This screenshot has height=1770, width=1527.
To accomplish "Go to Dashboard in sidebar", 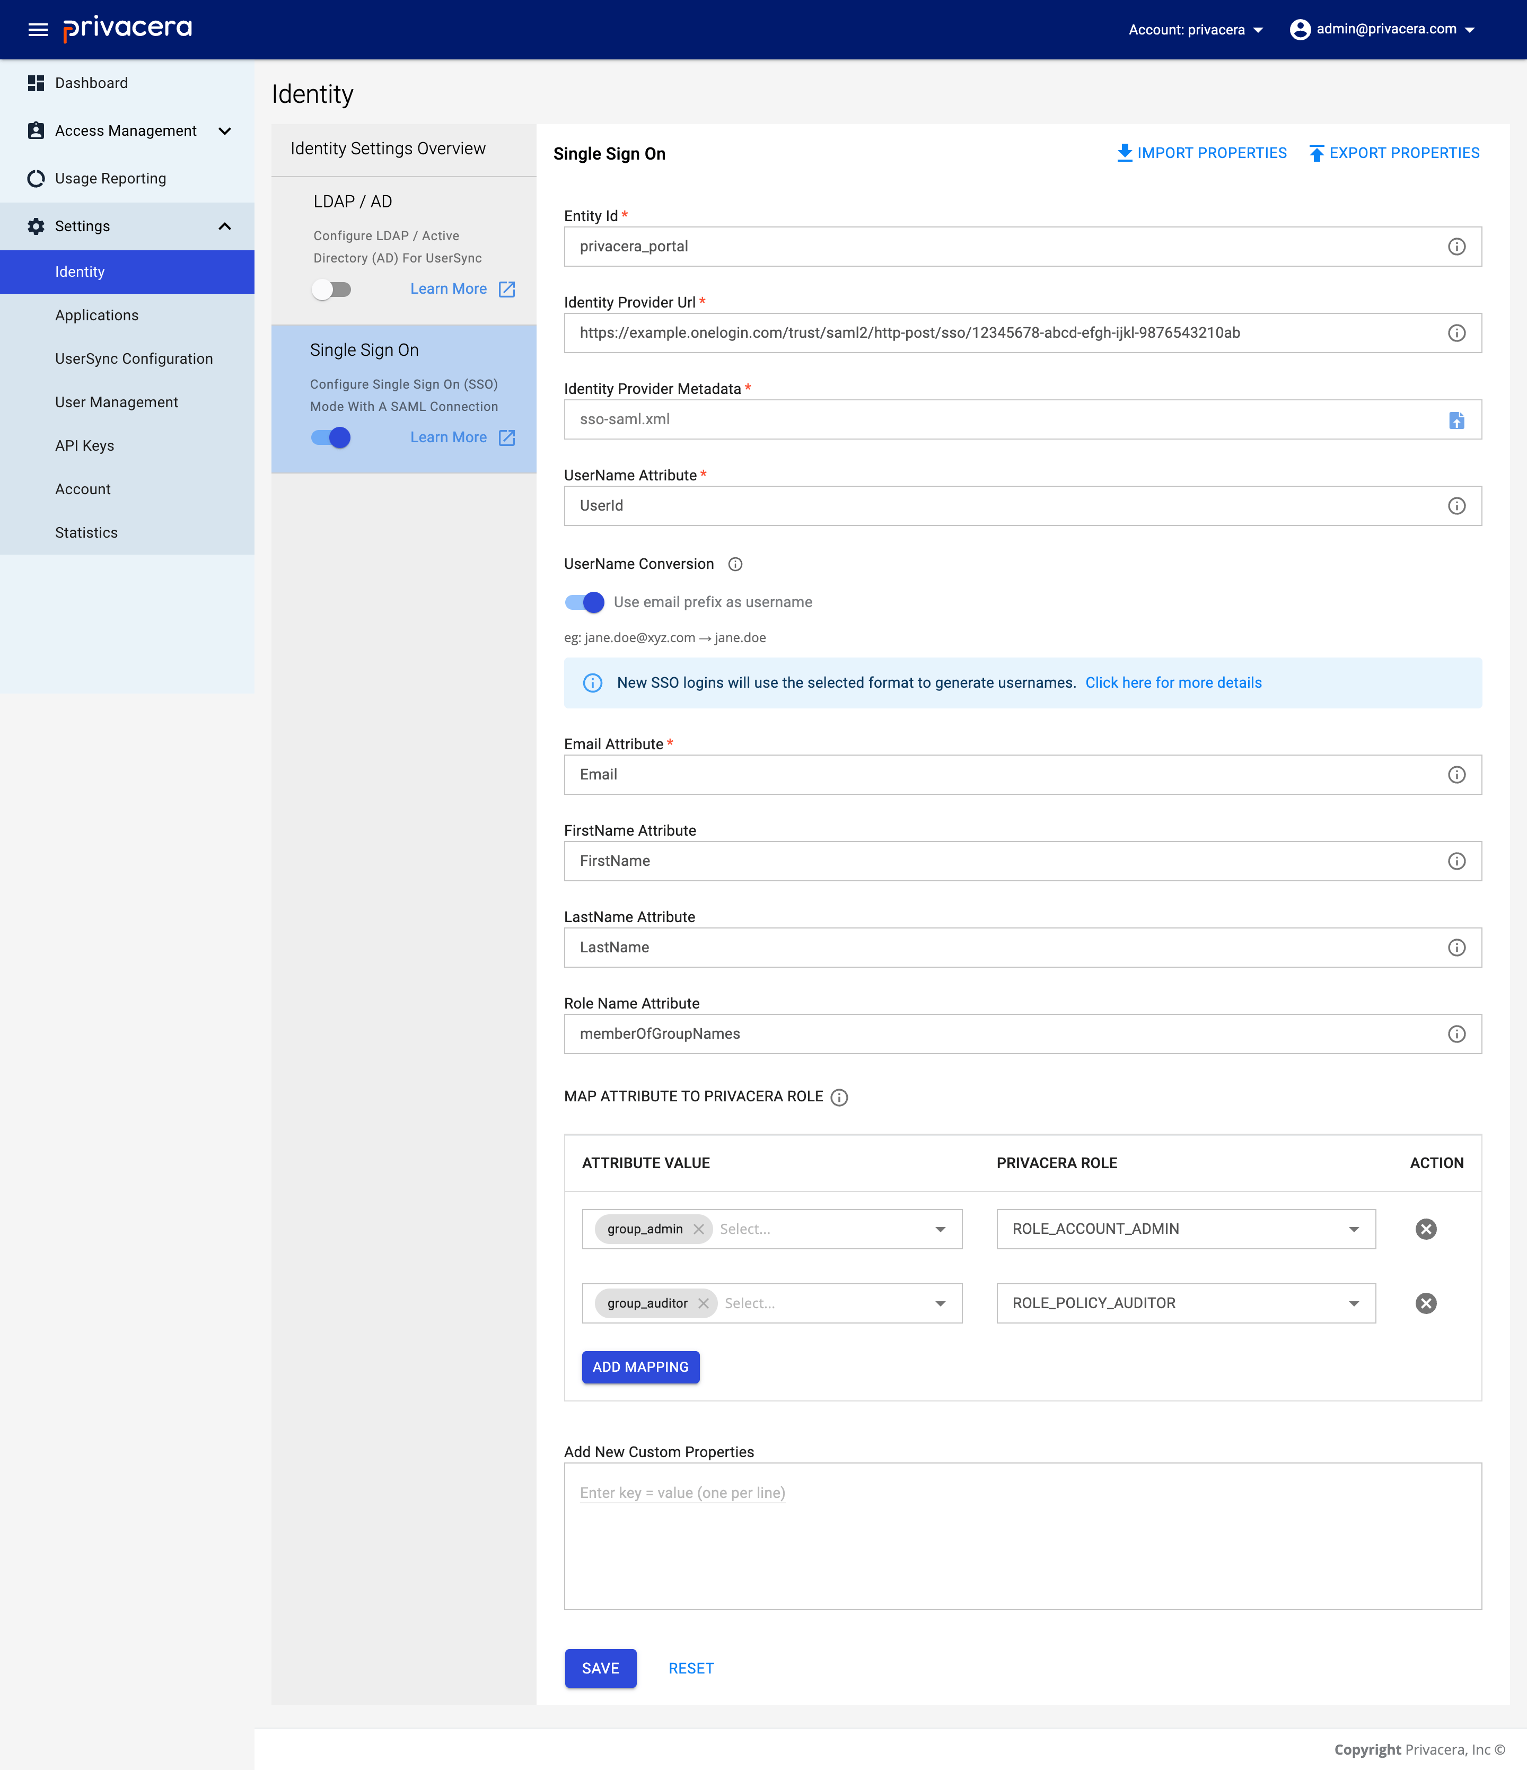I will (127, 83).
